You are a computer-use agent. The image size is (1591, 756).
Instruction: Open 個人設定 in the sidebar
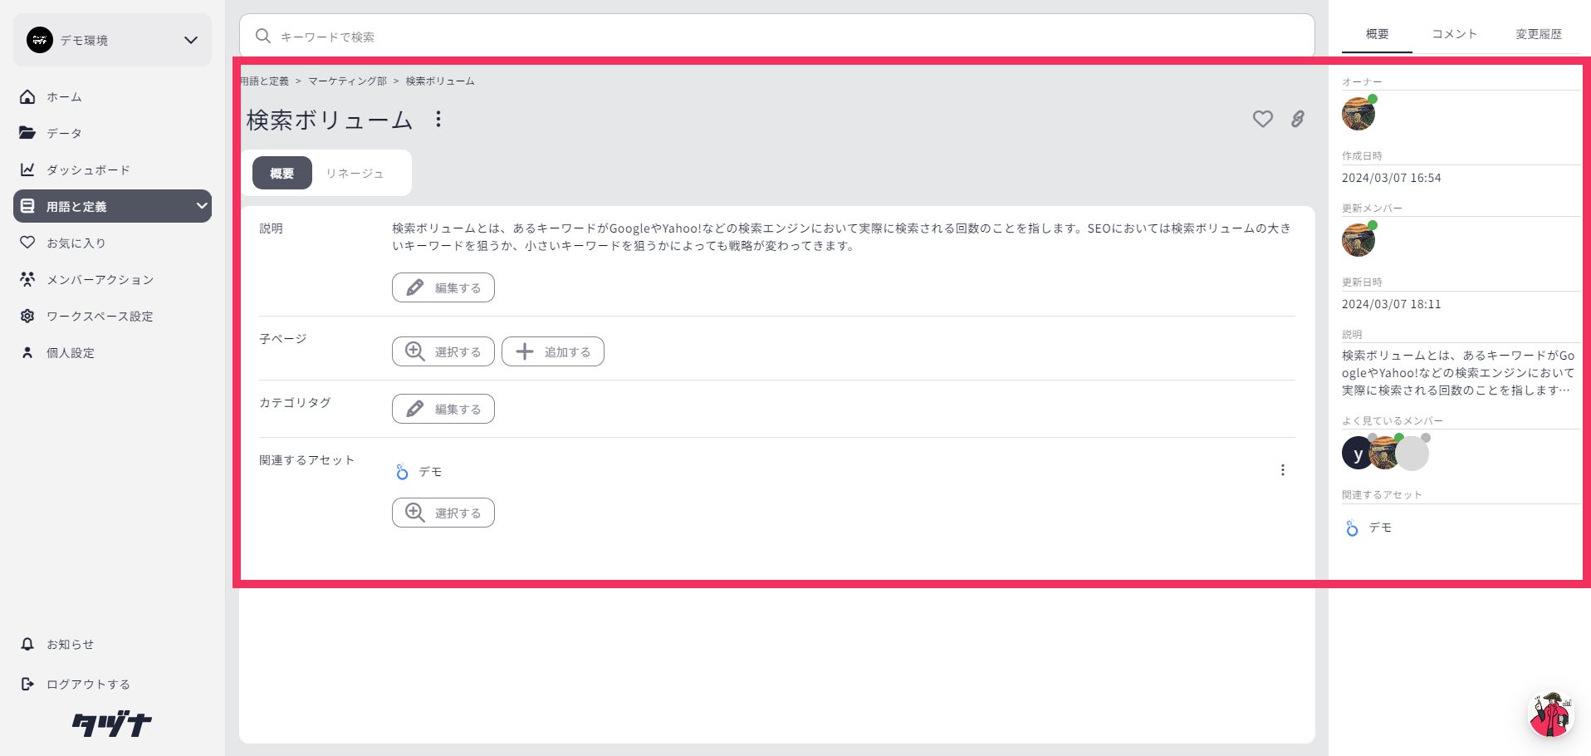[112, 352]
